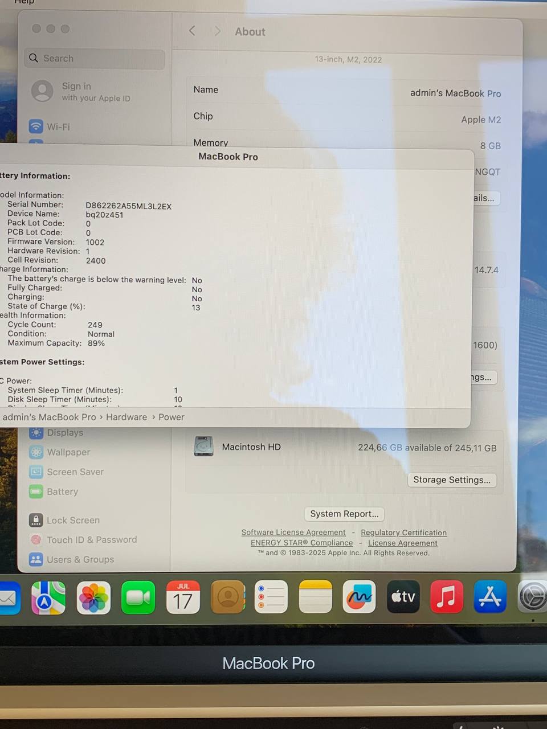The width and height of the screenshot is (547, 729).
Task: Open the Maps app in the Dock
Action: point(48,597)
